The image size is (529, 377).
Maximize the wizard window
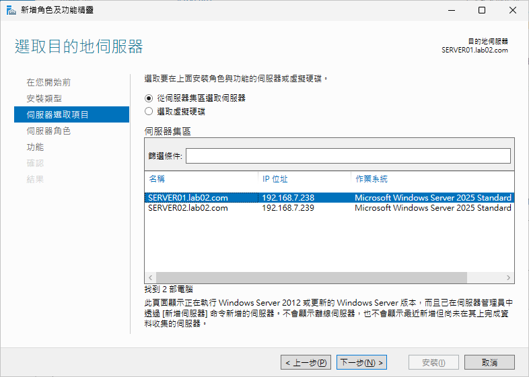[x=482, y=10]
